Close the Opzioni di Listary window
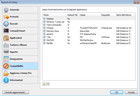Image resolution: width=140 pixels, height=96 pixels. point(136,2)
